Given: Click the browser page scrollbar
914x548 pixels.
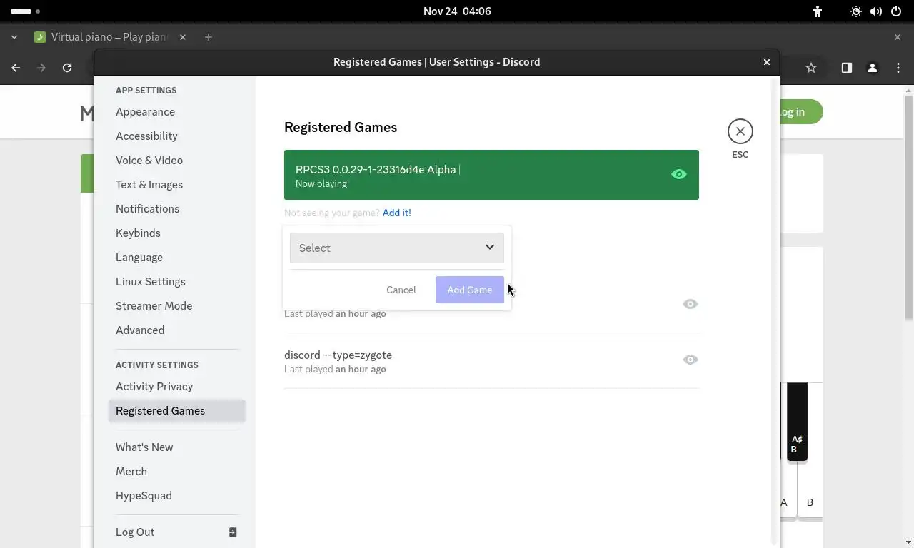Looking at the screenshot, I should point(908,207).
